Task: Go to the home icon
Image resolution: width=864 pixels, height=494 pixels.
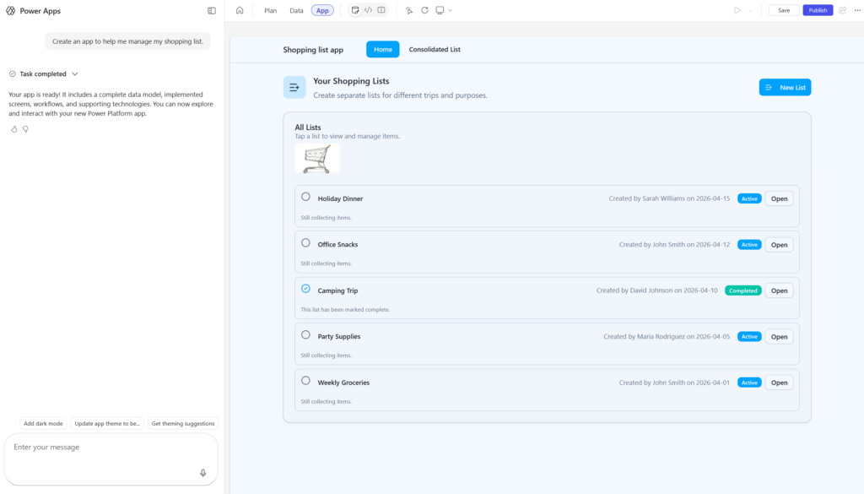Action: pos(240,10)
